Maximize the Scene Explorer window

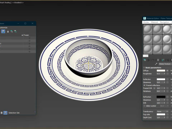click(x=25, y=24)
